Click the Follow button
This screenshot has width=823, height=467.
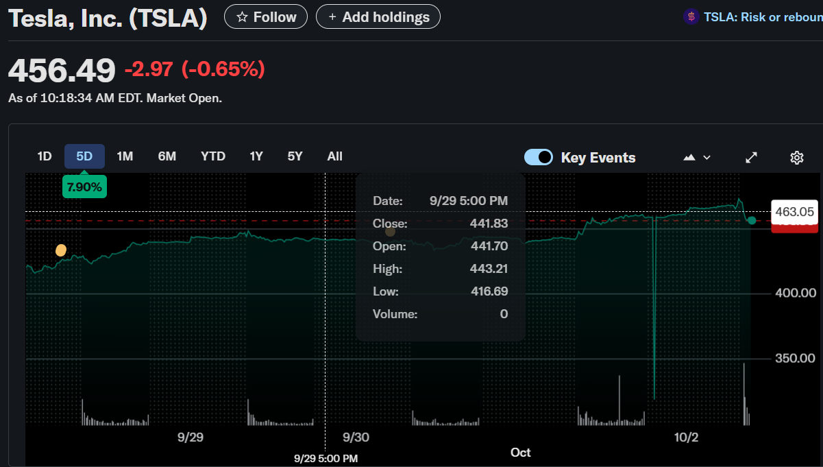(x=266, y=16)
